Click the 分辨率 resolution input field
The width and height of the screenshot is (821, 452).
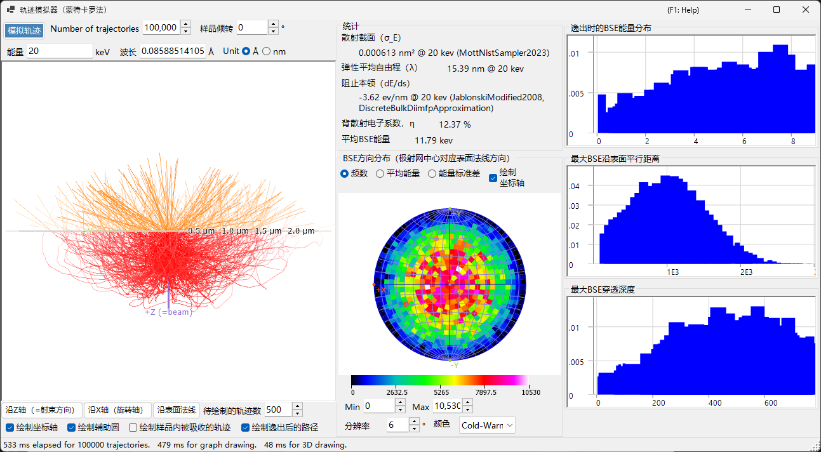tap(397, 425)
